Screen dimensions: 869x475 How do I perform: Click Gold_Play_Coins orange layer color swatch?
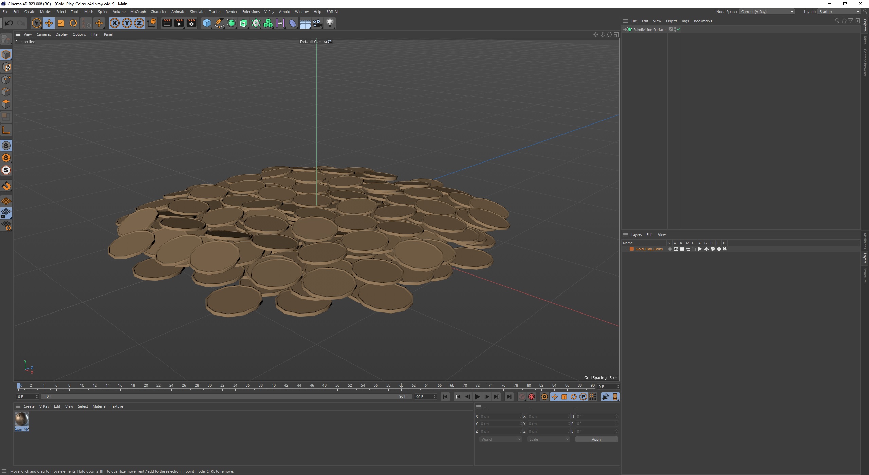(x=632, y=249)
